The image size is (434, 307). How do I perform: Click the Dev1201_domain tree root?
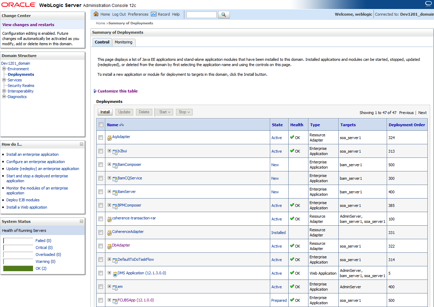16,63
